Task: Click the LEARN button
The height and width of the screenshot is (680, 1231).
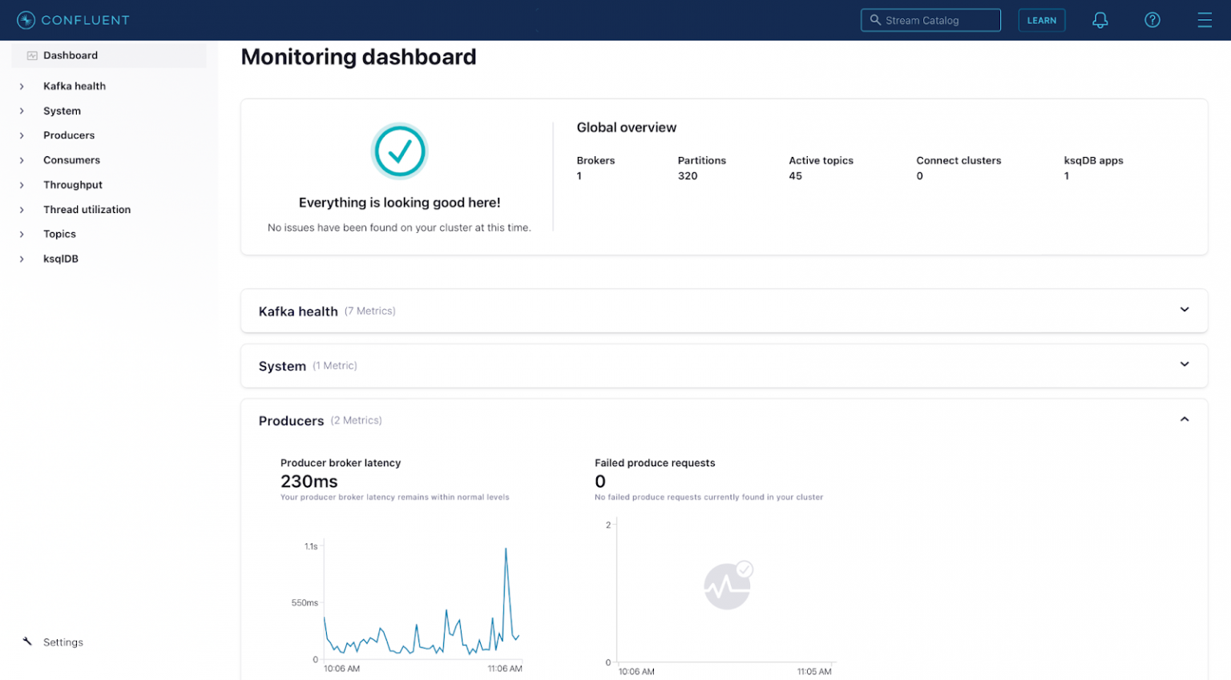Action: click(x=1042, y=20)
